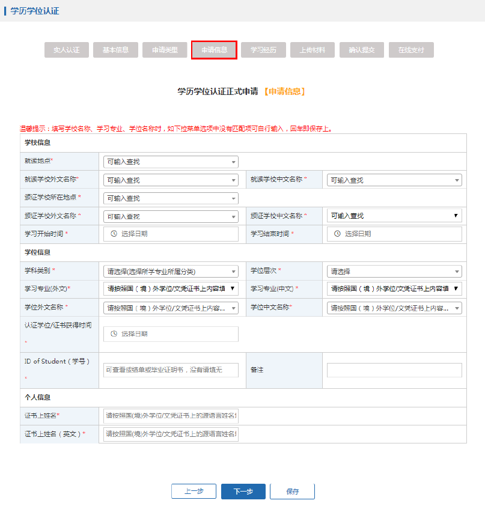The height and width of the screenshot is (530, 485).
Task: Switch to the 基本信息 step tab
Action: (x=115, y=50)
